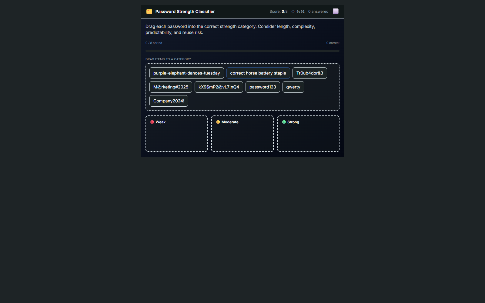Viewport: 485px width, 303px height.
Task: Select the purple-elephant-dances-tuesday chip
Action: coord(187,73)
